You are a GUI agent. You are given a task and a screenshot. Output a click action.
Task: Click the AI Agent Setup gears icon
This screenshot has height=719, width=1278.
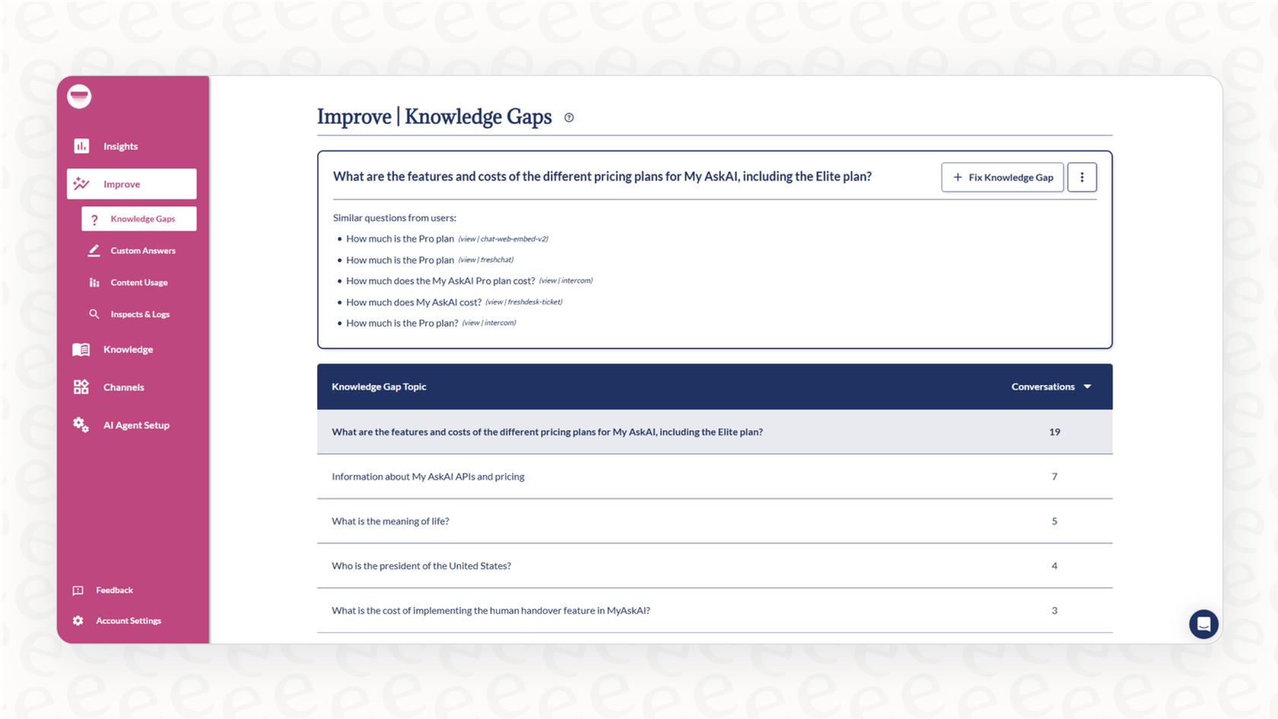81,425
